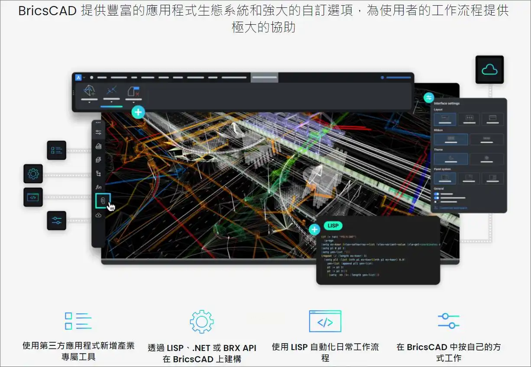Choose the middle Layout option in Interface settings
This screenshot has height=367, width=531.
click(469, 119)
